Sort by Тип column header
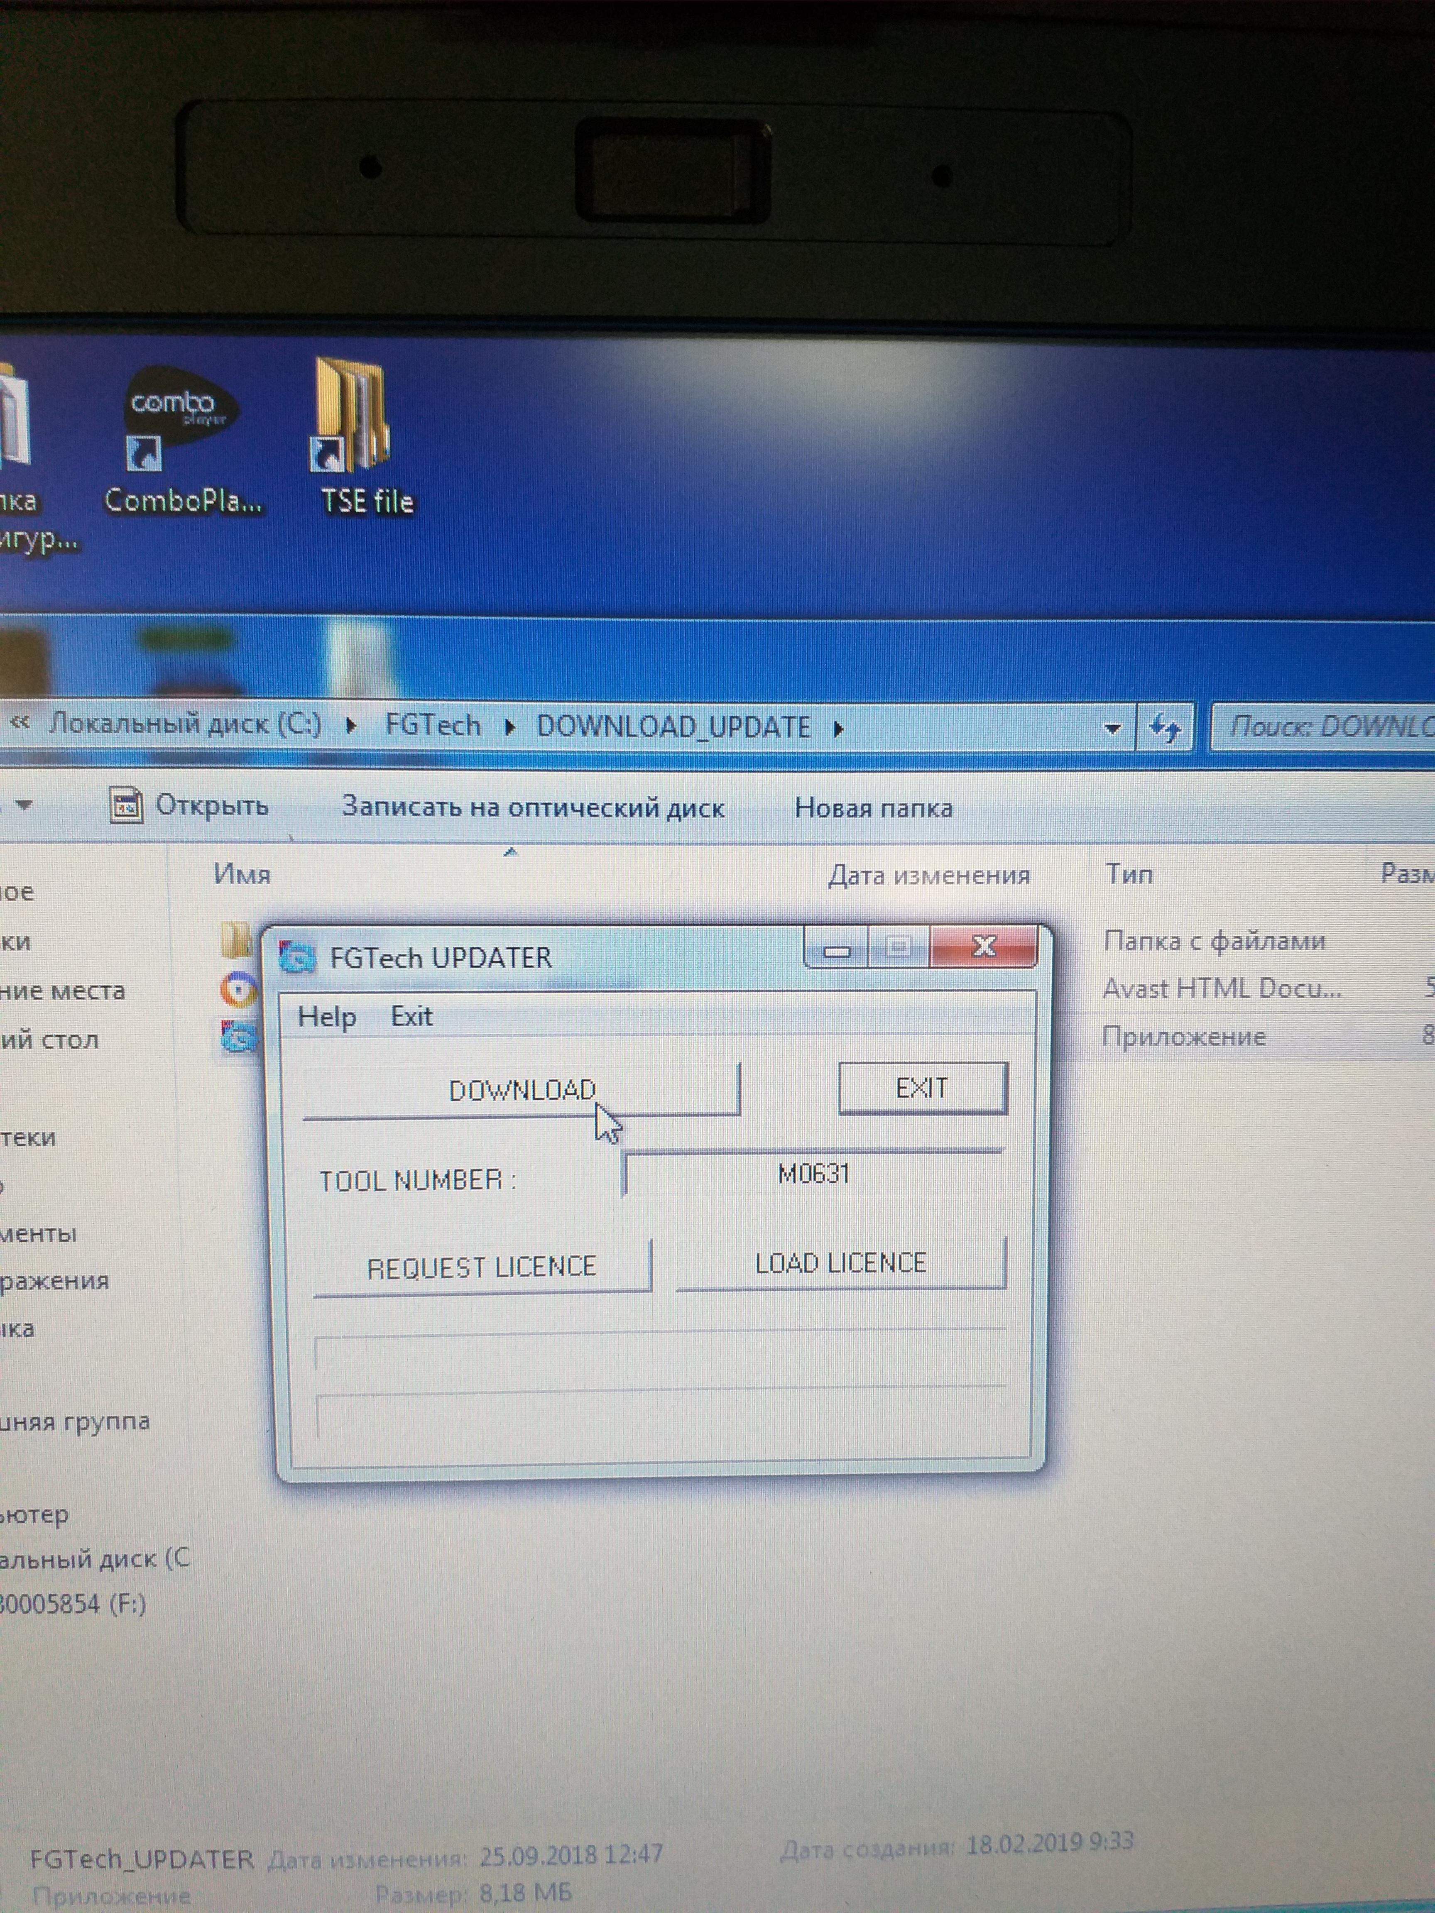 (1129, 874)
